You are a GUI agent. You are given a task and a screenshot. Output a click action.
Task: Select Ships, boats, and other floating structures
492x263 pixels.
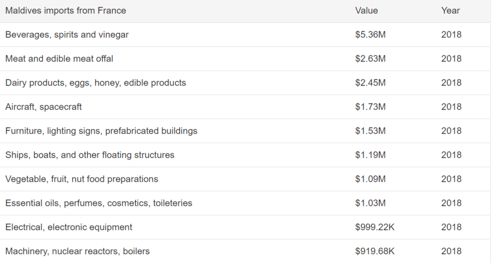click(x=90, y=155)
